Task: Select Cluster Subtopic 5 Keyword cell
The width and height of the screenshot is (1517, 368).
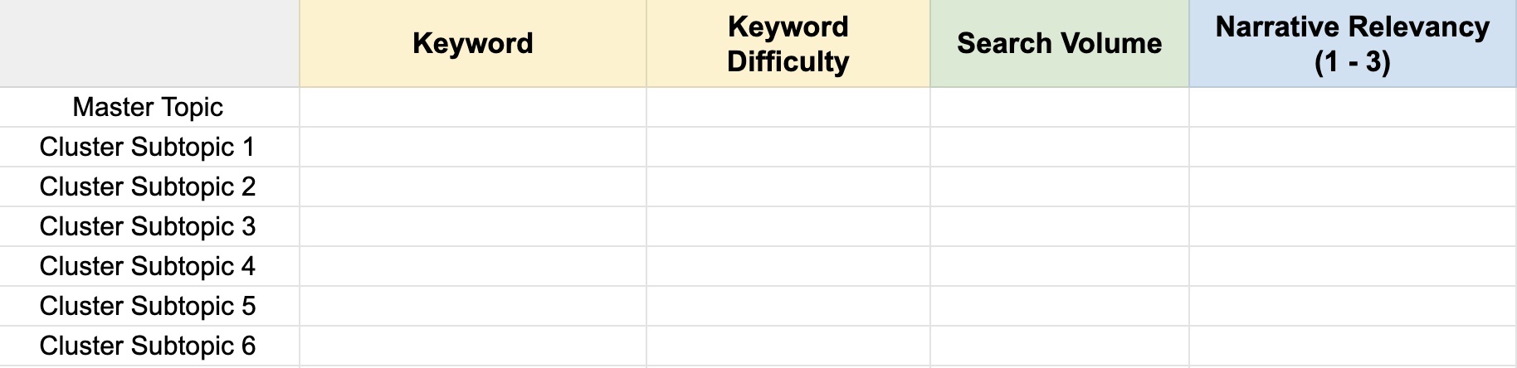Action: point(473,306)
